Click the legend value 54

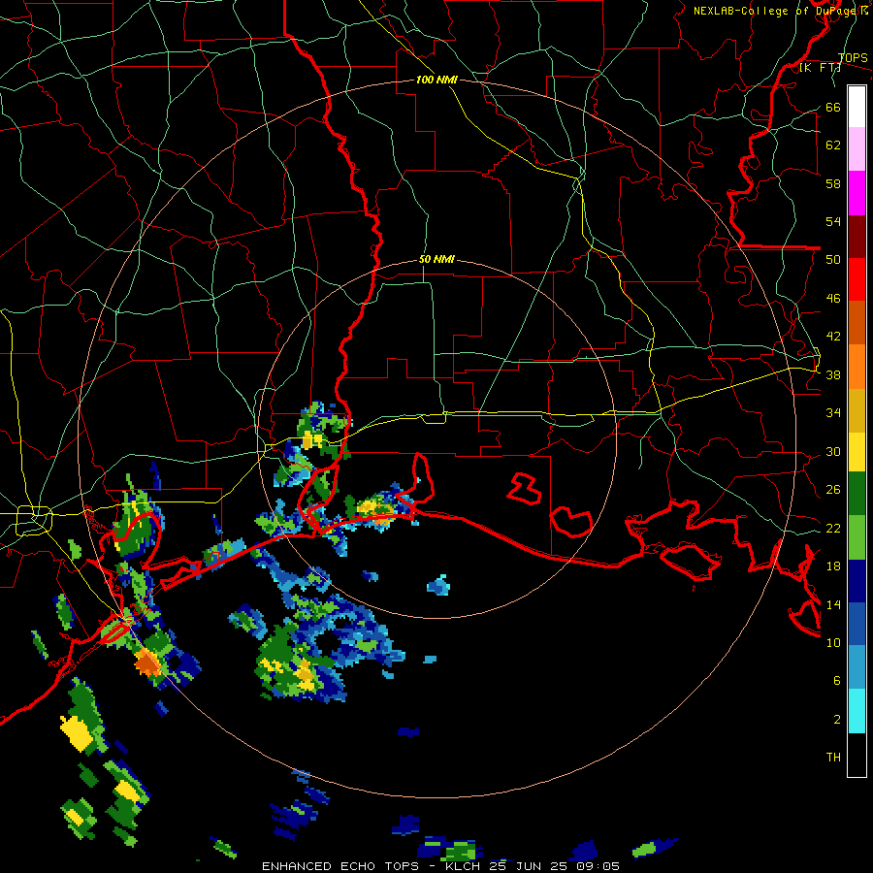tap(833, 221)
